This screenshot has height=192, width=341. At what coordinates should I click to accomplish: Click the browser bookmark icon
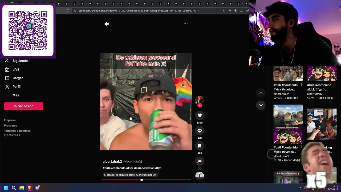click(68, 11)
